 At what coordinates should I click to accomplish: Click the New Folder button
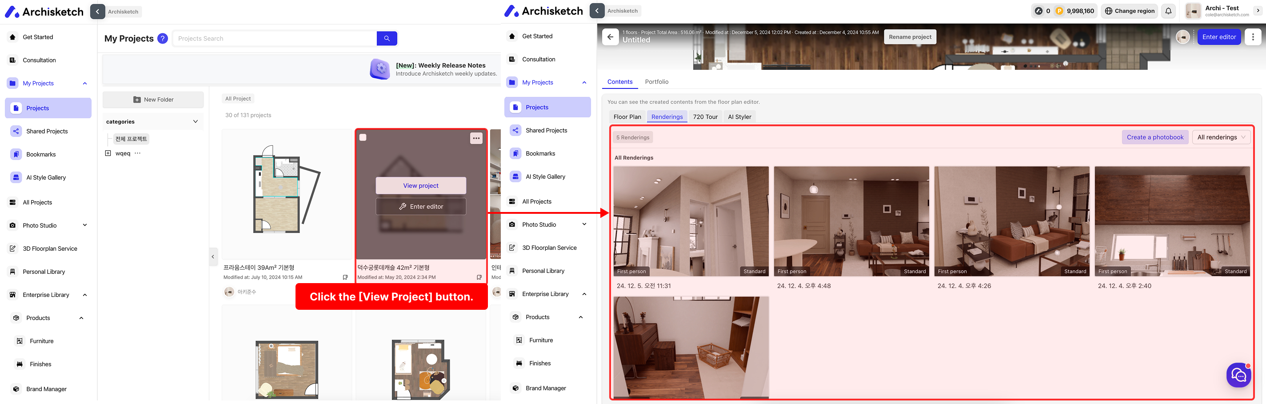click(153, 99)
